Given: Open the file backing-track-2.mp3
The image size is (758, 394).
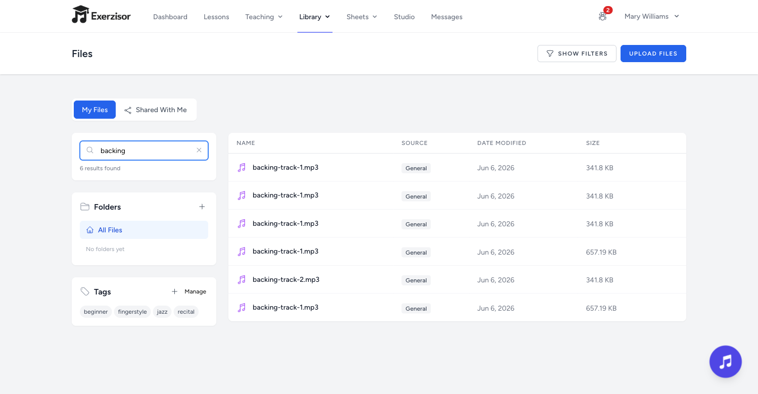Looking at the screenshot, I should tap(286, 279).
